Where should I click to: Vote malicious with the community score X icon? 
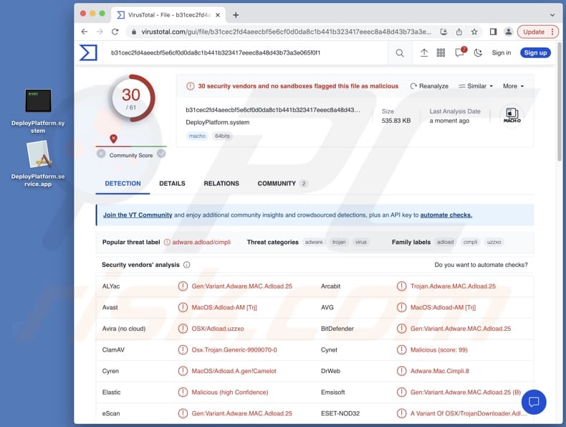pyautogui.click(x=101, y=154)
